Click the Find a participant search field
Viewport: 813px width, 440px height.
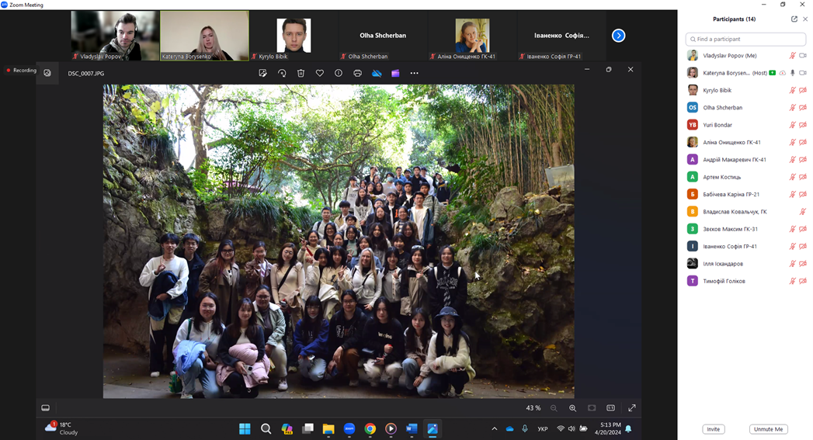[745, 39]
